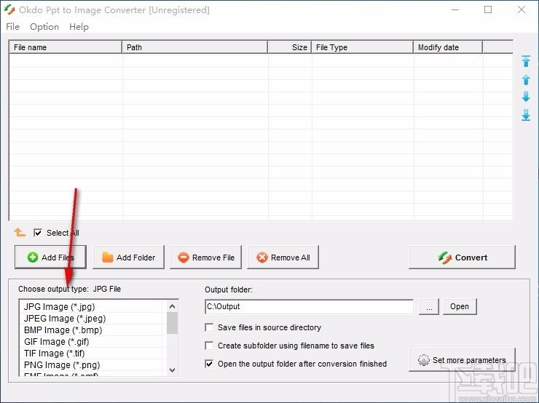Disable Open the output folder after conversion

(x=210, y=364)
